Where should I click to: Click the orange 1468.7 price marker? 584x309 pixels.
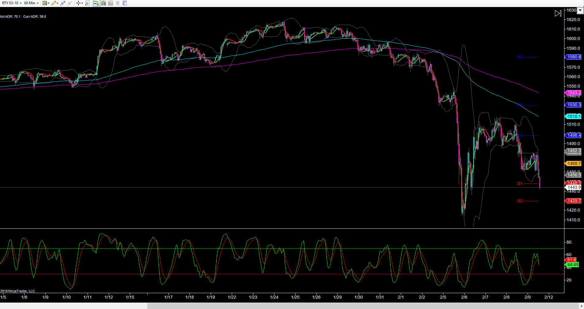click(573, 163)
